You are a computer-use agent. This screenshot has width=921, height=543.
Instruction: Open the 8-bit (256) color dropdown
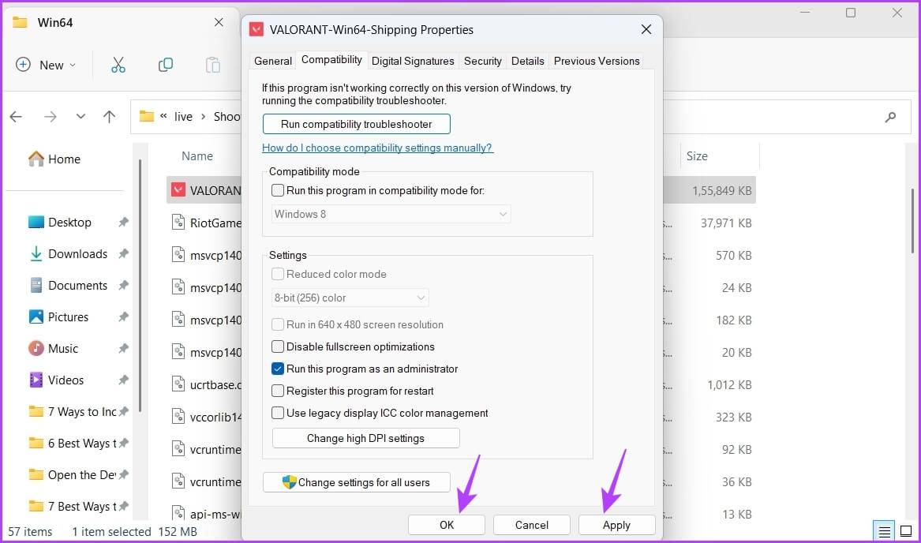pyautogui.click(x=350, y=298)
